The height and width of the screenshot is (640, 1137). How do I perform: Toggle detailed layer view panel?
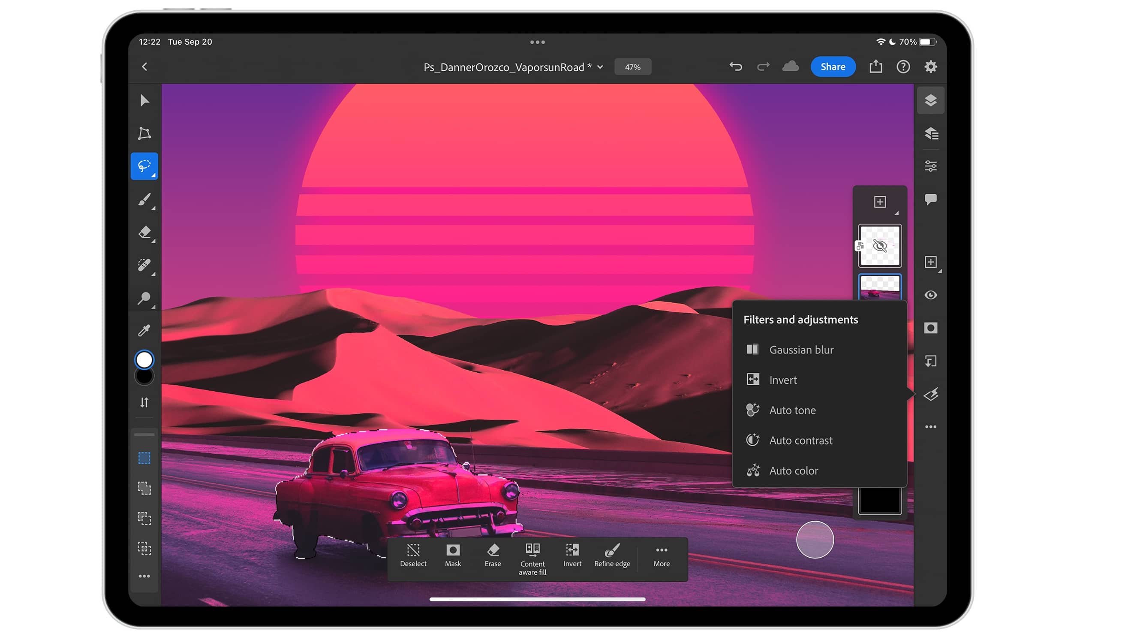point(930,133)
